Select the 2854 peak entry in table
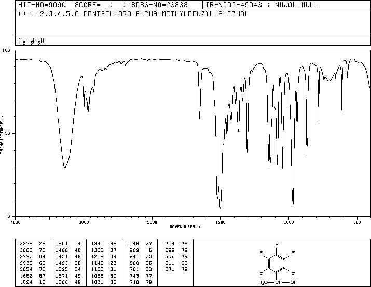Viewport: 371px width, 287px height. 32,269
